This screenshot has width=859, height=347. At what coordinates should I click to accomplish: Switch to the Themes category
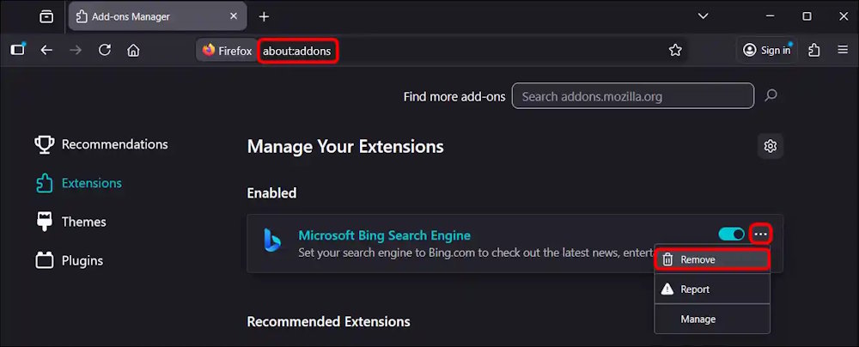pos(83,222)
